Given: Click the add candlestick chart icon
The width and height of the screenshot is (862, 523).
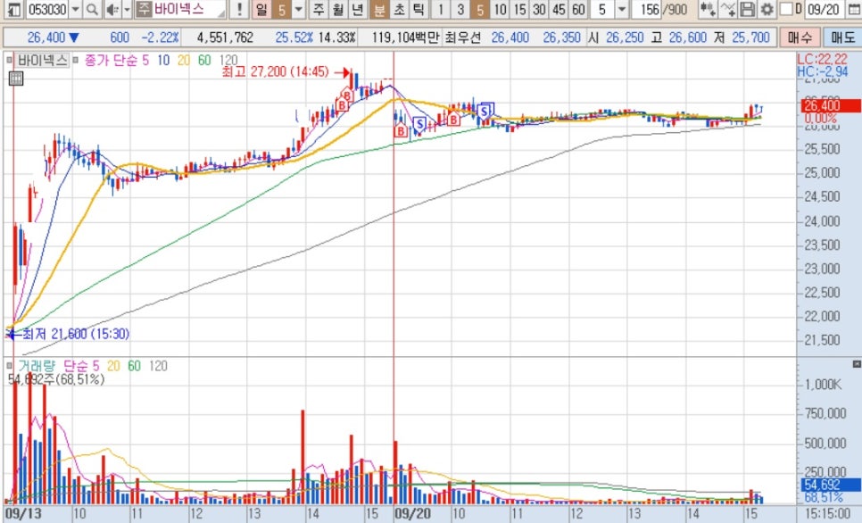Looking at the screenshot, I should tap(708, 9).
